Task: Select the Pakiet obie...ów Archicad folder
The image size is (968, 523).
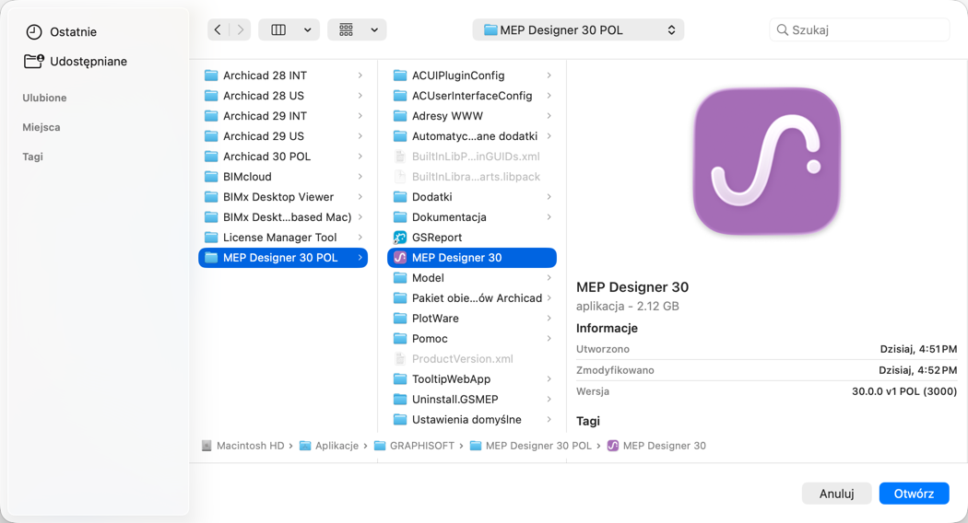Action: coord(472,298)
